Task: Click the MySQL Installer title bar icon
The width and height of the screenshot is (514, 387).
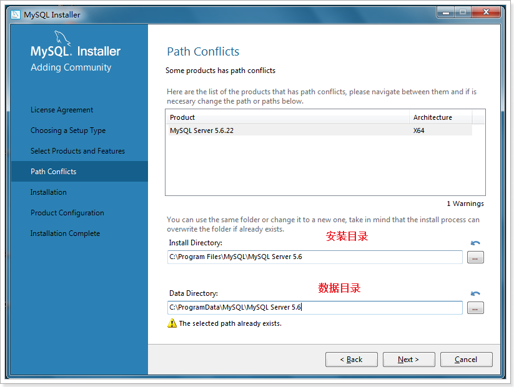Action: [16, 15]
